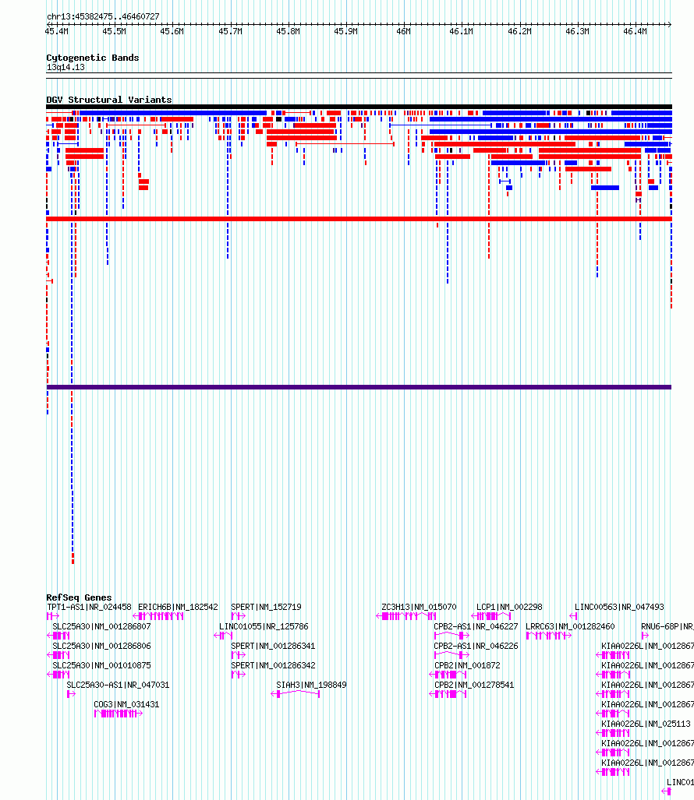The height and width of the screenshot is (800, 694).
Task: Select the LRRC63 magenta gene glyph
Action: [548, 636]
